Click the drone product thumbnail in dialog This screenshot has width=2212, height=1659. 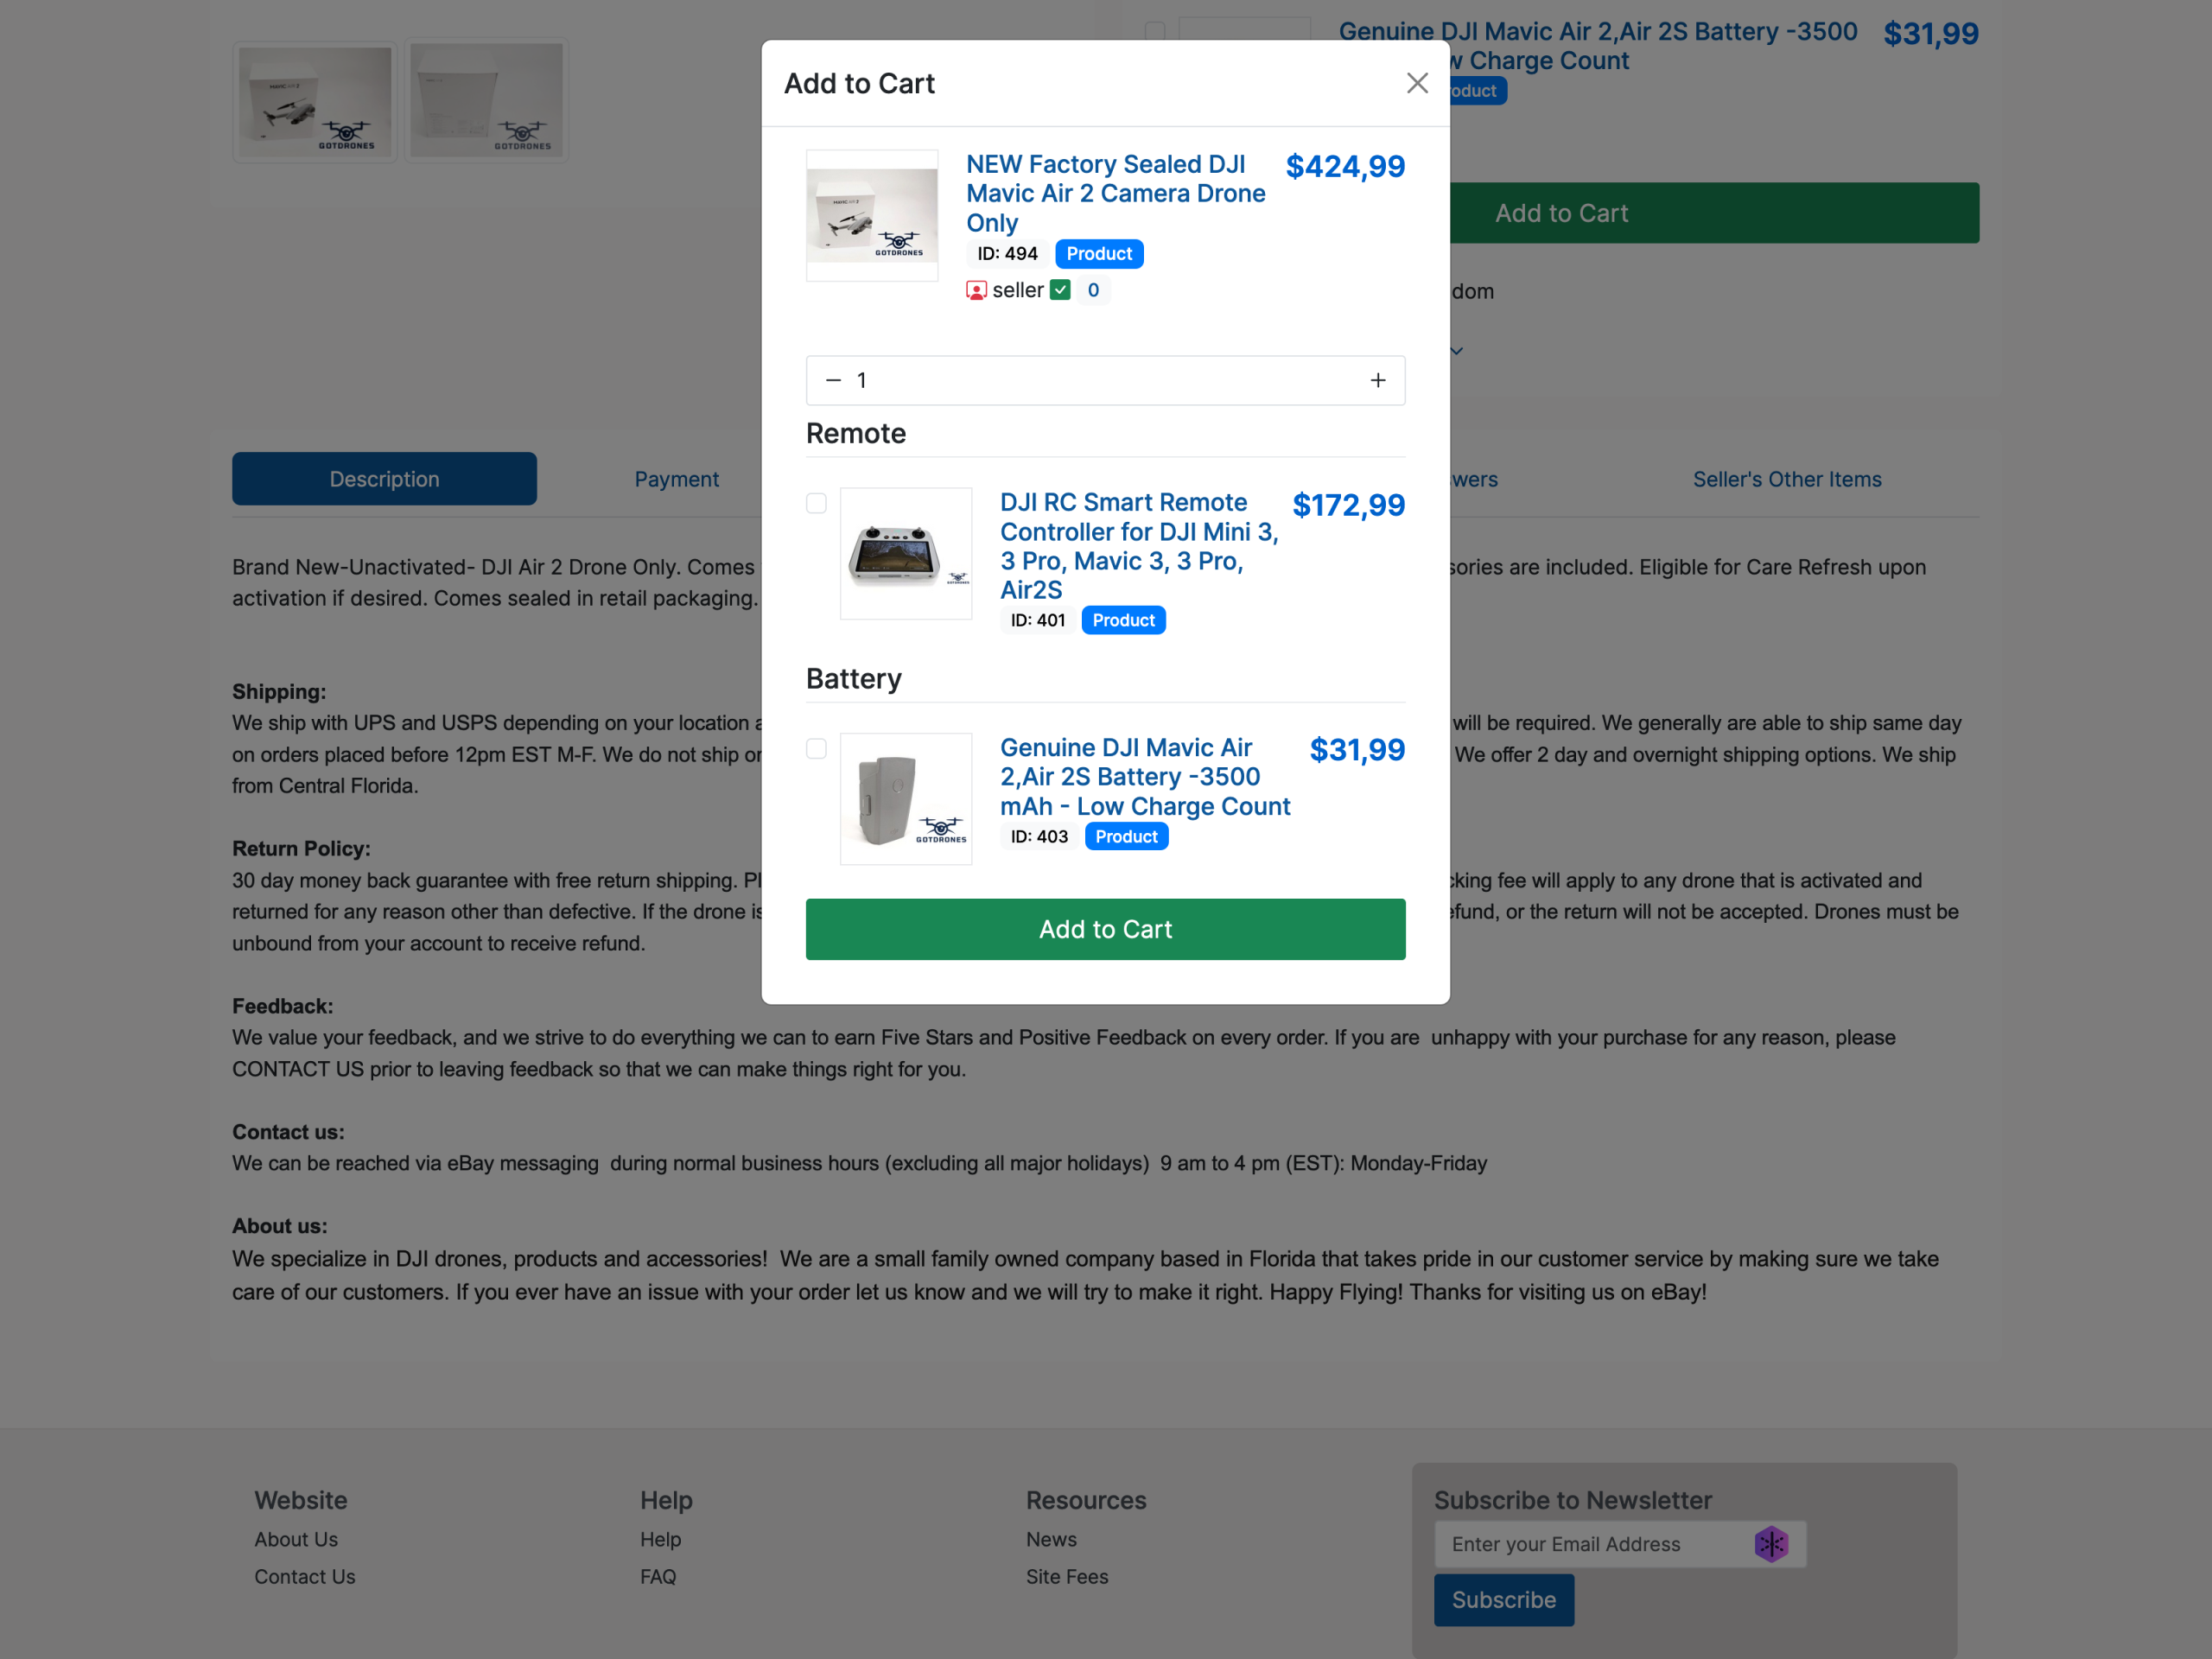872,215
